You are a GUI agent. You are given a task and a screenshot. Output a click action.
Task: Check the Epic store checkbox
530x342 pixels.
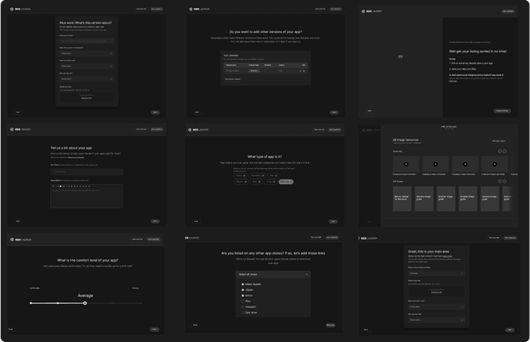point(242,313)
